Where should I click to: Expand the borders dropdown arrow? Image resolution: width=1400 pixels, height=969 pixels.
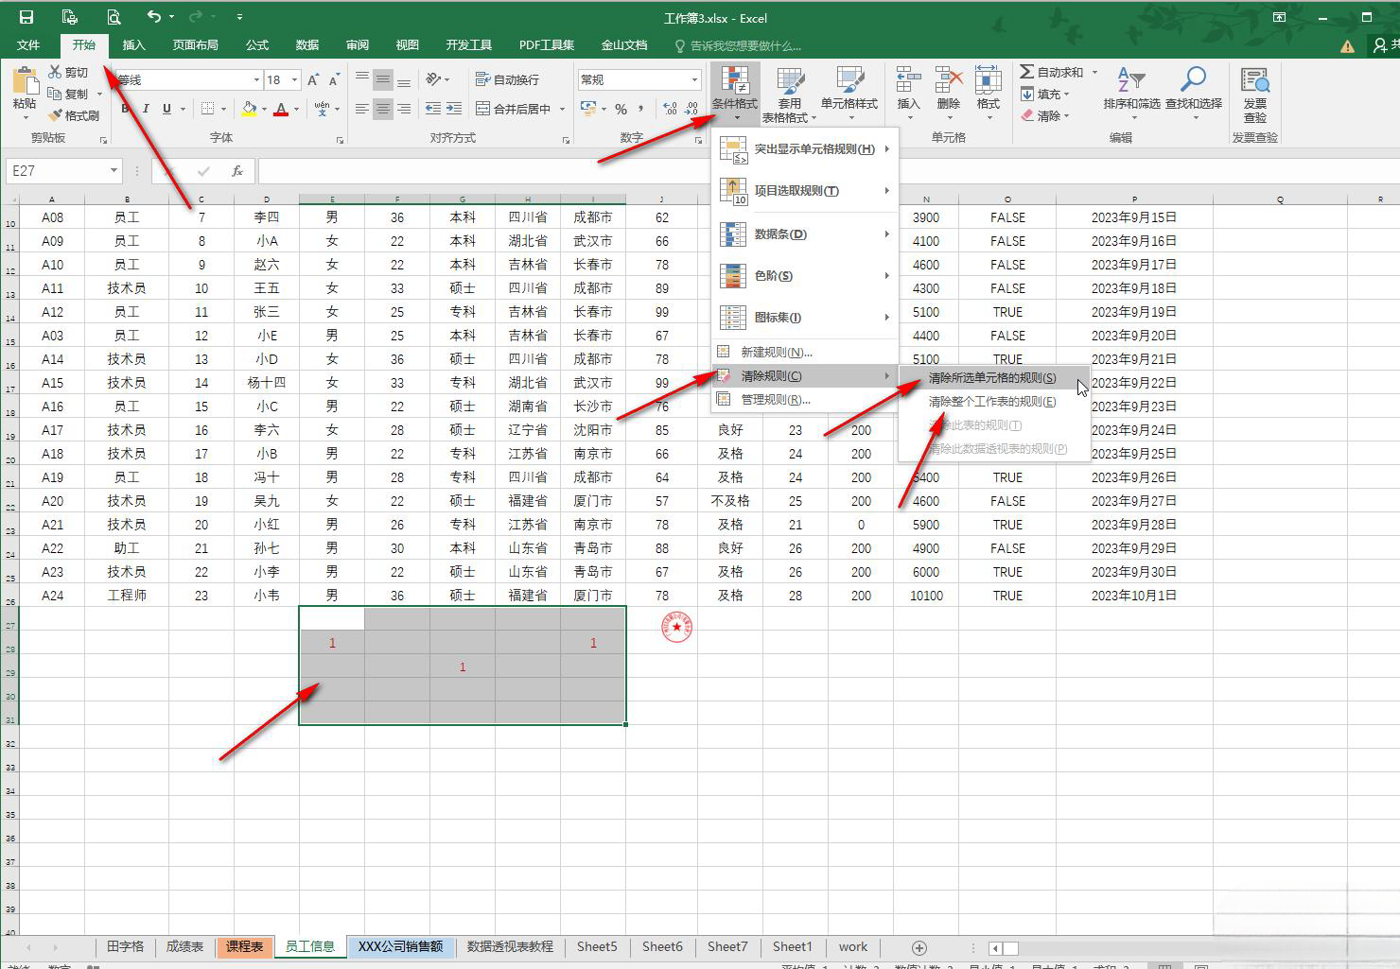point(223,109)
